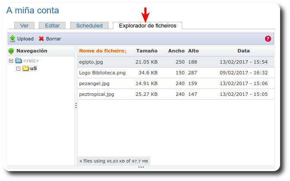Screen dimensions: 290x181
Task: Click the red X Borrar icon
Action: click(x=41, y=39)
